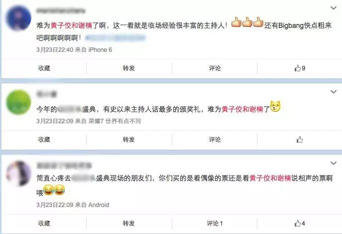Expand the chevron menu on second post
This screenshot has width=342, height=234.
coord(333,92)
